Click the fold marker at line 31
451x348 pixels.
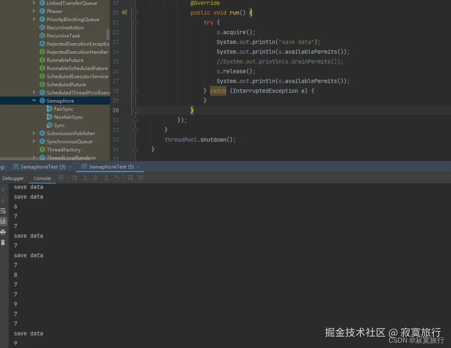point(136,120)
